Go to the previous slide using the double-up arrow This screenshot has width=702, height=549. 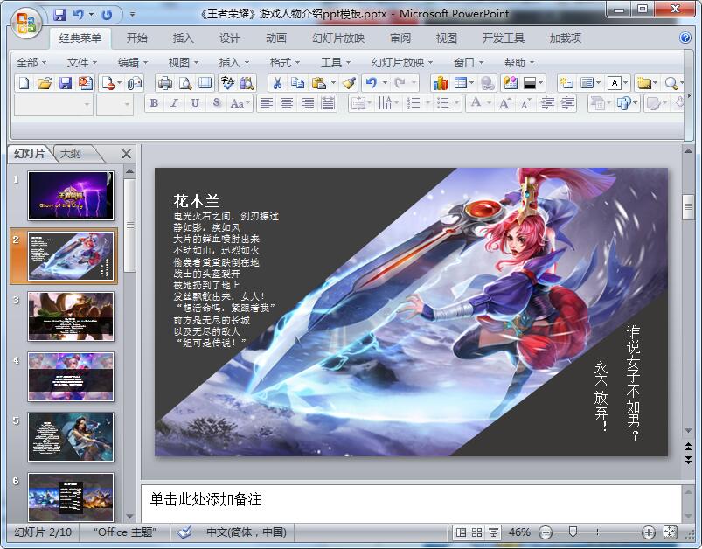pyautogui.click(x=688, y=447)
